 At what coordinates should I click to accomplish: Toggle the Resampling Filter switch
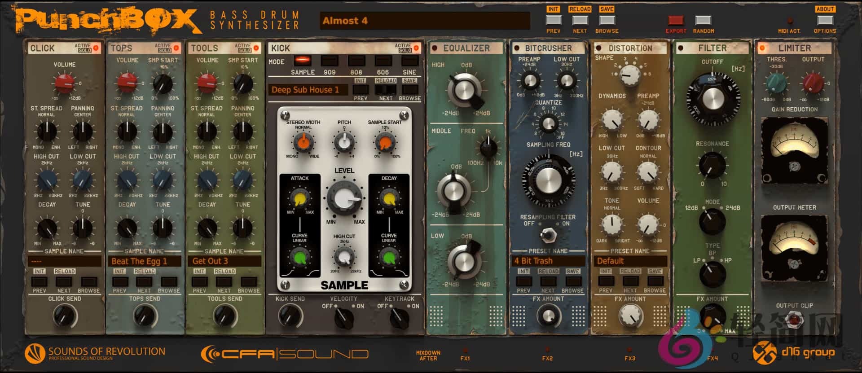(x=547, y=234)
